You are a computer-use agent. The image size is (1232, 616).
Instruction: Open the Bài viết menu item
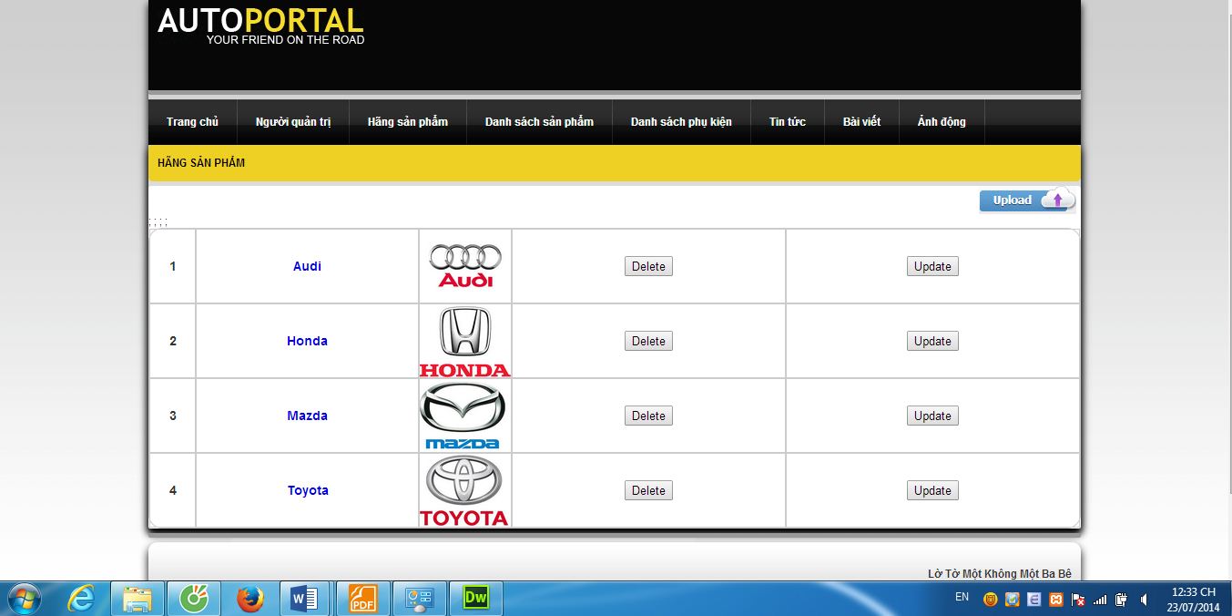point(861,122)
